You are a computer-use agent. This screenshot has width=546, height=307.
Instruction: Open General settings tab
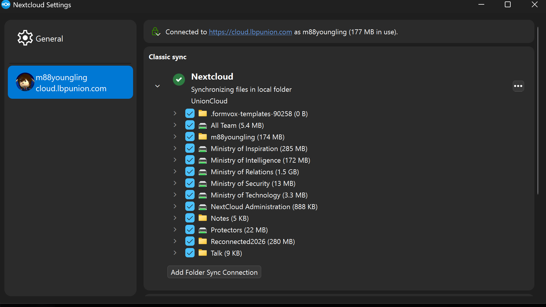coord(70,38)
